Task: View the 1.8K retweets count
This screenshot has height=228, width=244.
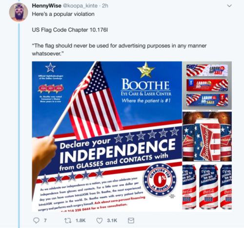Action: pyautogui.click(x=81, y=221)
